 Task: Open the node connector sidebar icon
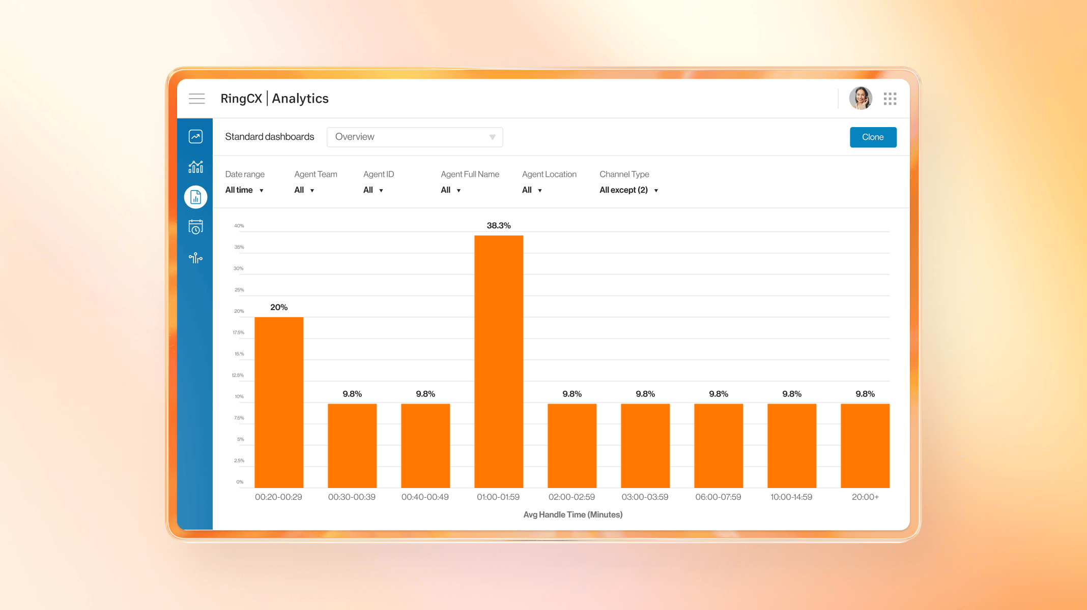pos(195,258)
